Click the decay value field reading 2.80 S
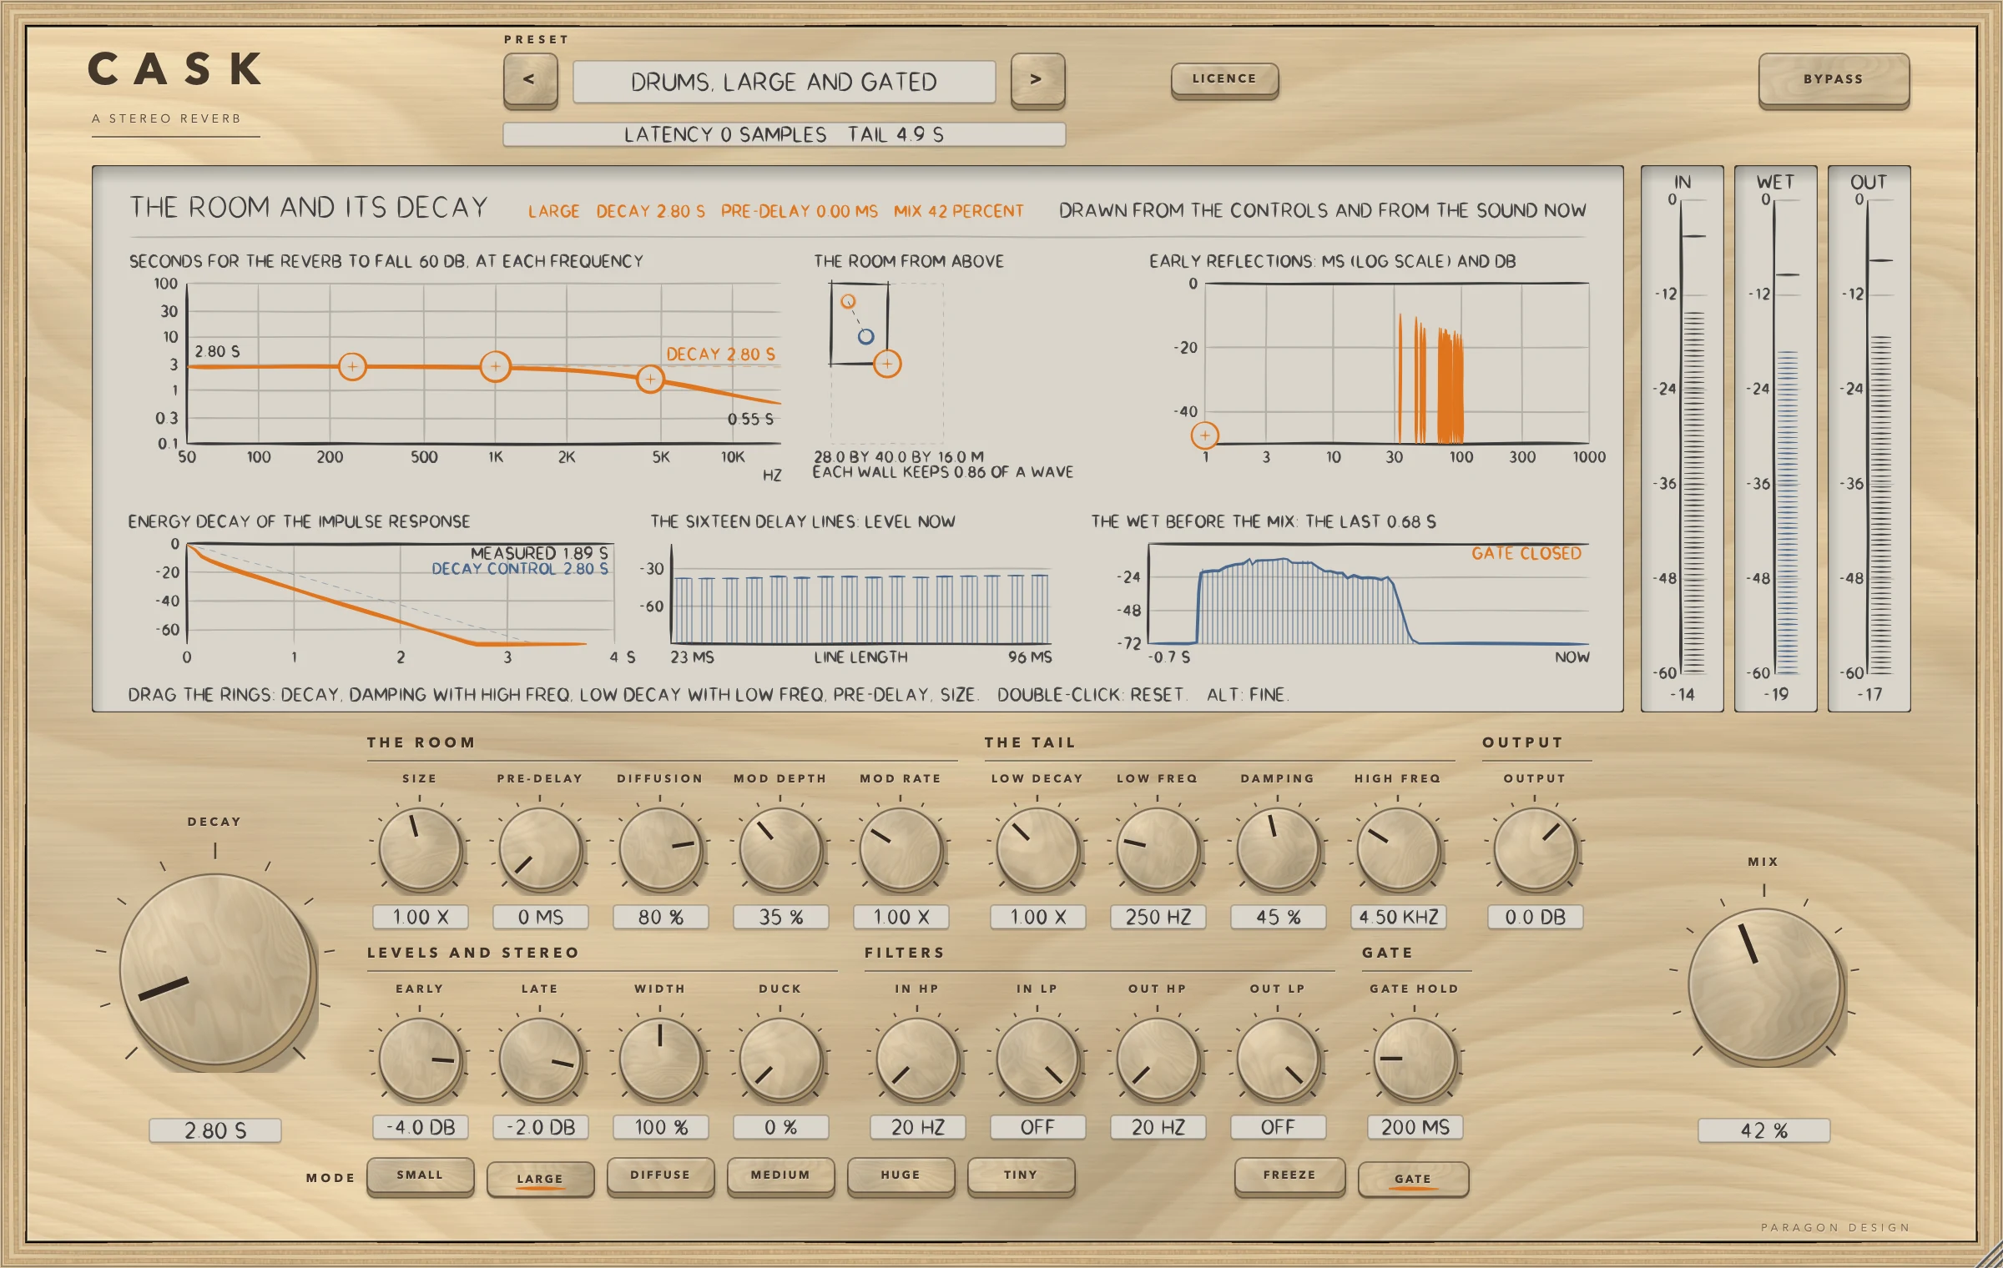 (x=215, y=1130)
